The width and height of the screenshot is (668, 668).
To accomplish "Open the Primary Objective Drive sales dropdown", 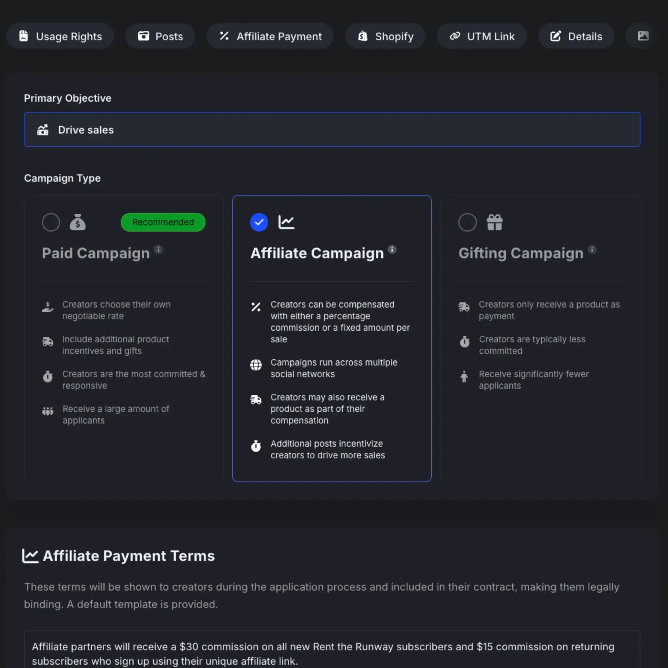I will [332, 130].
